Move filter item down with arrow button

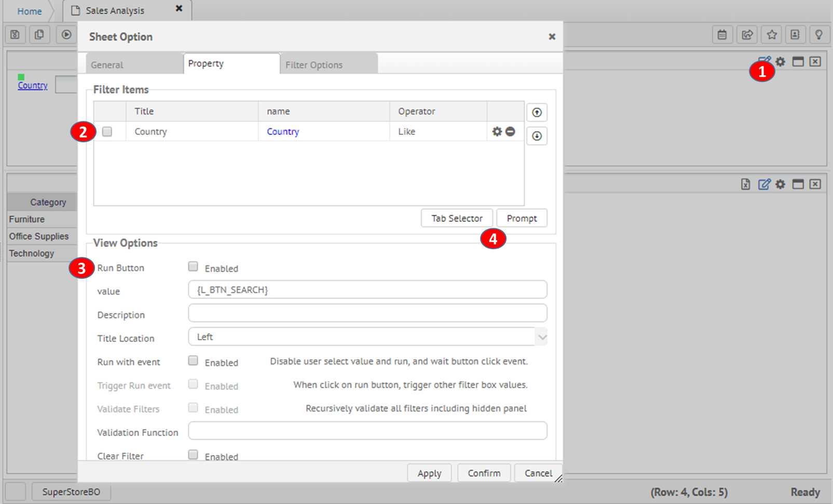click(x=537, y=136)
